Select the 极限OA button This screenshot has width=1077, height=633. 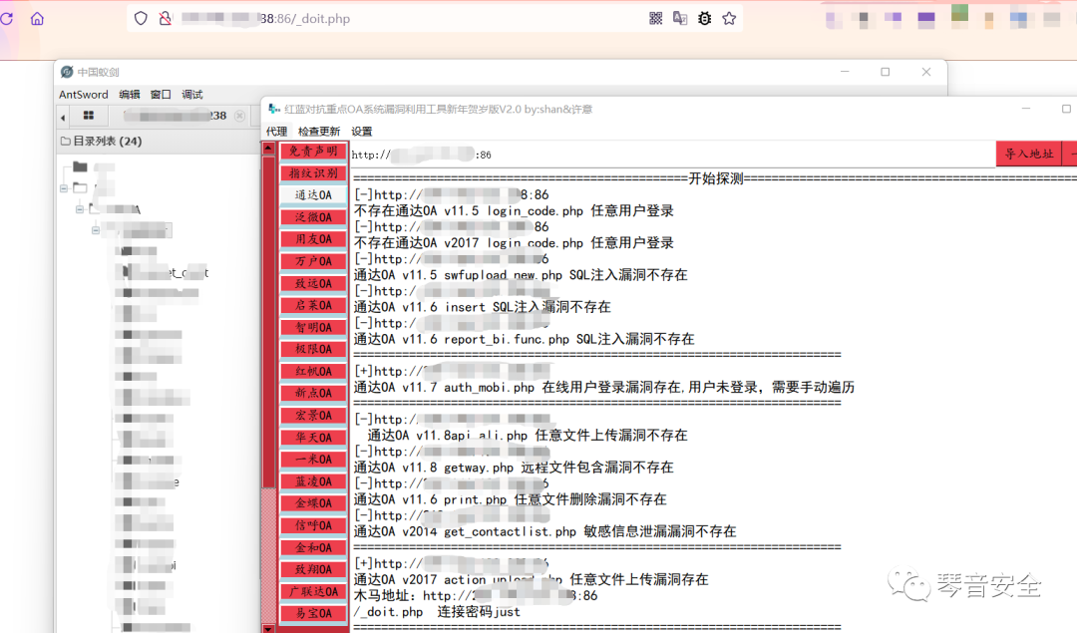click(313, 349)
